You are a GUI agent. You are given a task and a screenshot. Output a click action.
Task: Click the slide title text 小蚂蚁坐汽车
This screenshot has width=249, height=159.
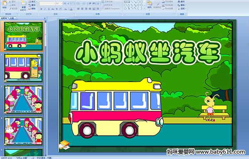click(147, 52)
